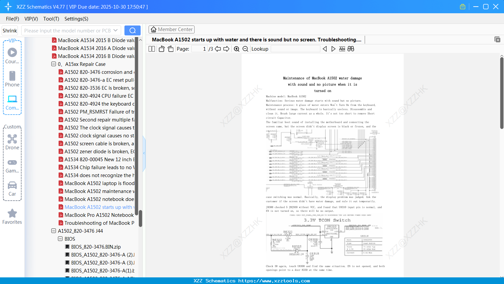Focus the Lookup text field
504x284 pixels.
pyautogui.click(x=296, y=49)
